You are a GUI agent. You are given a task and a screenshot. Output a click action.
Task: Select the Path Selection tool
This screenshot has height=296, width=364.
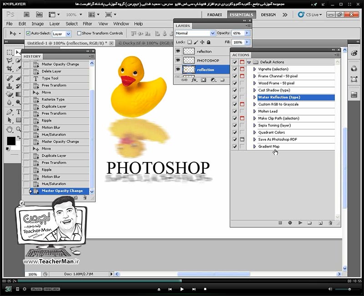10,120
